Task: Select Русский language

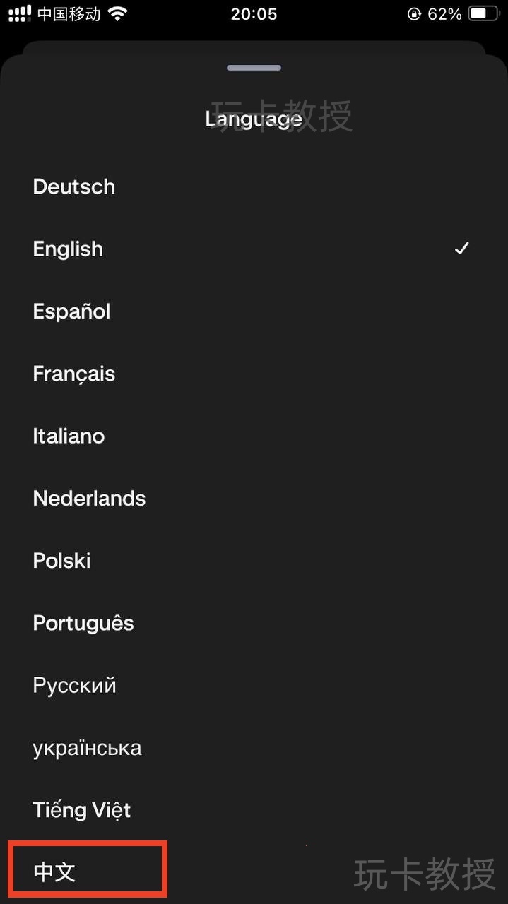Action: [x=254, y=685]
